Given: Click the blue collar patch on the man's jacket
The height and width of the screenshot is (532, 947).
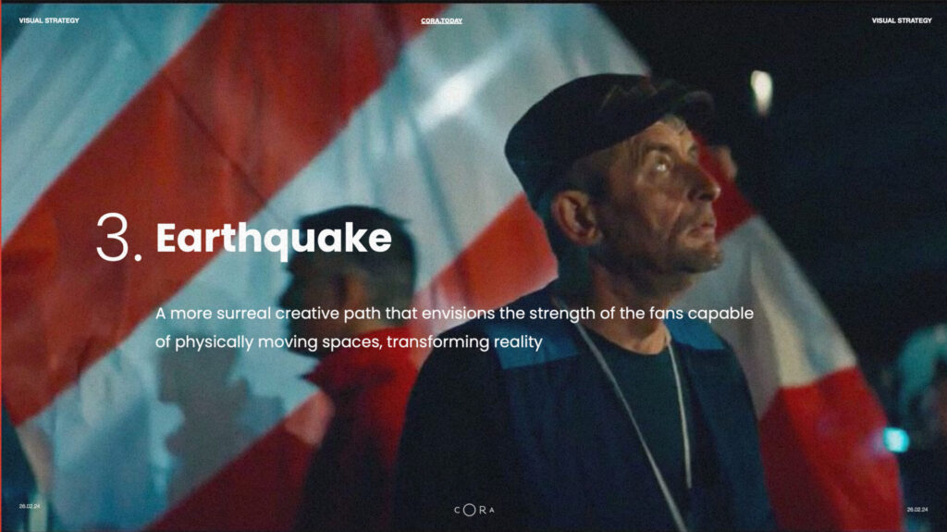Looking at the screenshot, I should pyautogui.click(x=532, y=348).
